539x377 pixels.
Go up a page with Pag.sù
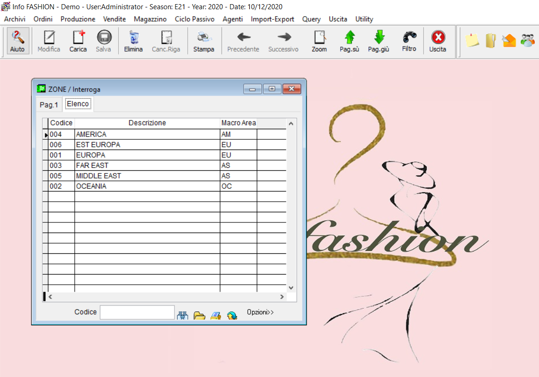click(x=349, y=41)
